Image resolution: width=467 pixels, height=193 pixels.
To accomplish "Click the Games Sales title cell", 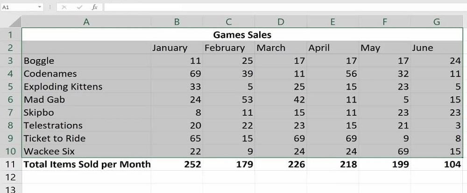I will [x=242, y=35].
